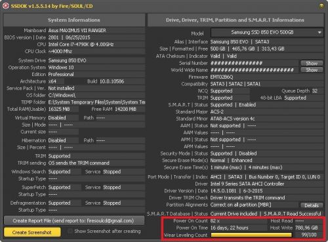Click Mainboard value Asus MAXIMUS VII RANGER
This screenshot has width=328, height=242.
77,30
